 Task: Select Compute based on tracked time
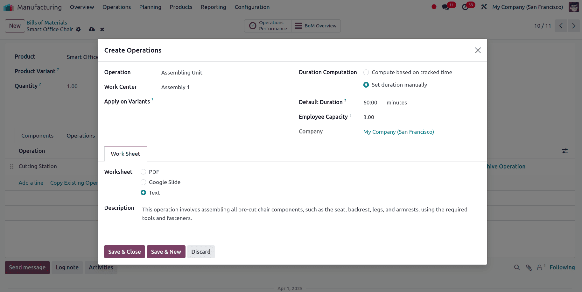[366, 72]
